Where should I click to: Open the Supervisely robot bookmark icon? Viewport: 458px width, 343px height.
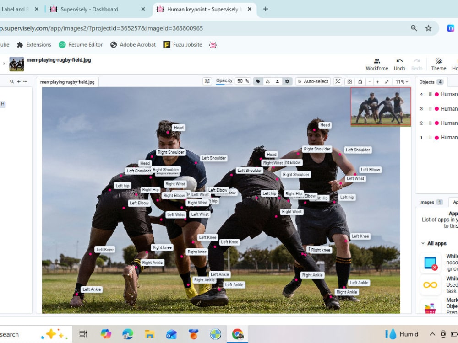(213, 45)
